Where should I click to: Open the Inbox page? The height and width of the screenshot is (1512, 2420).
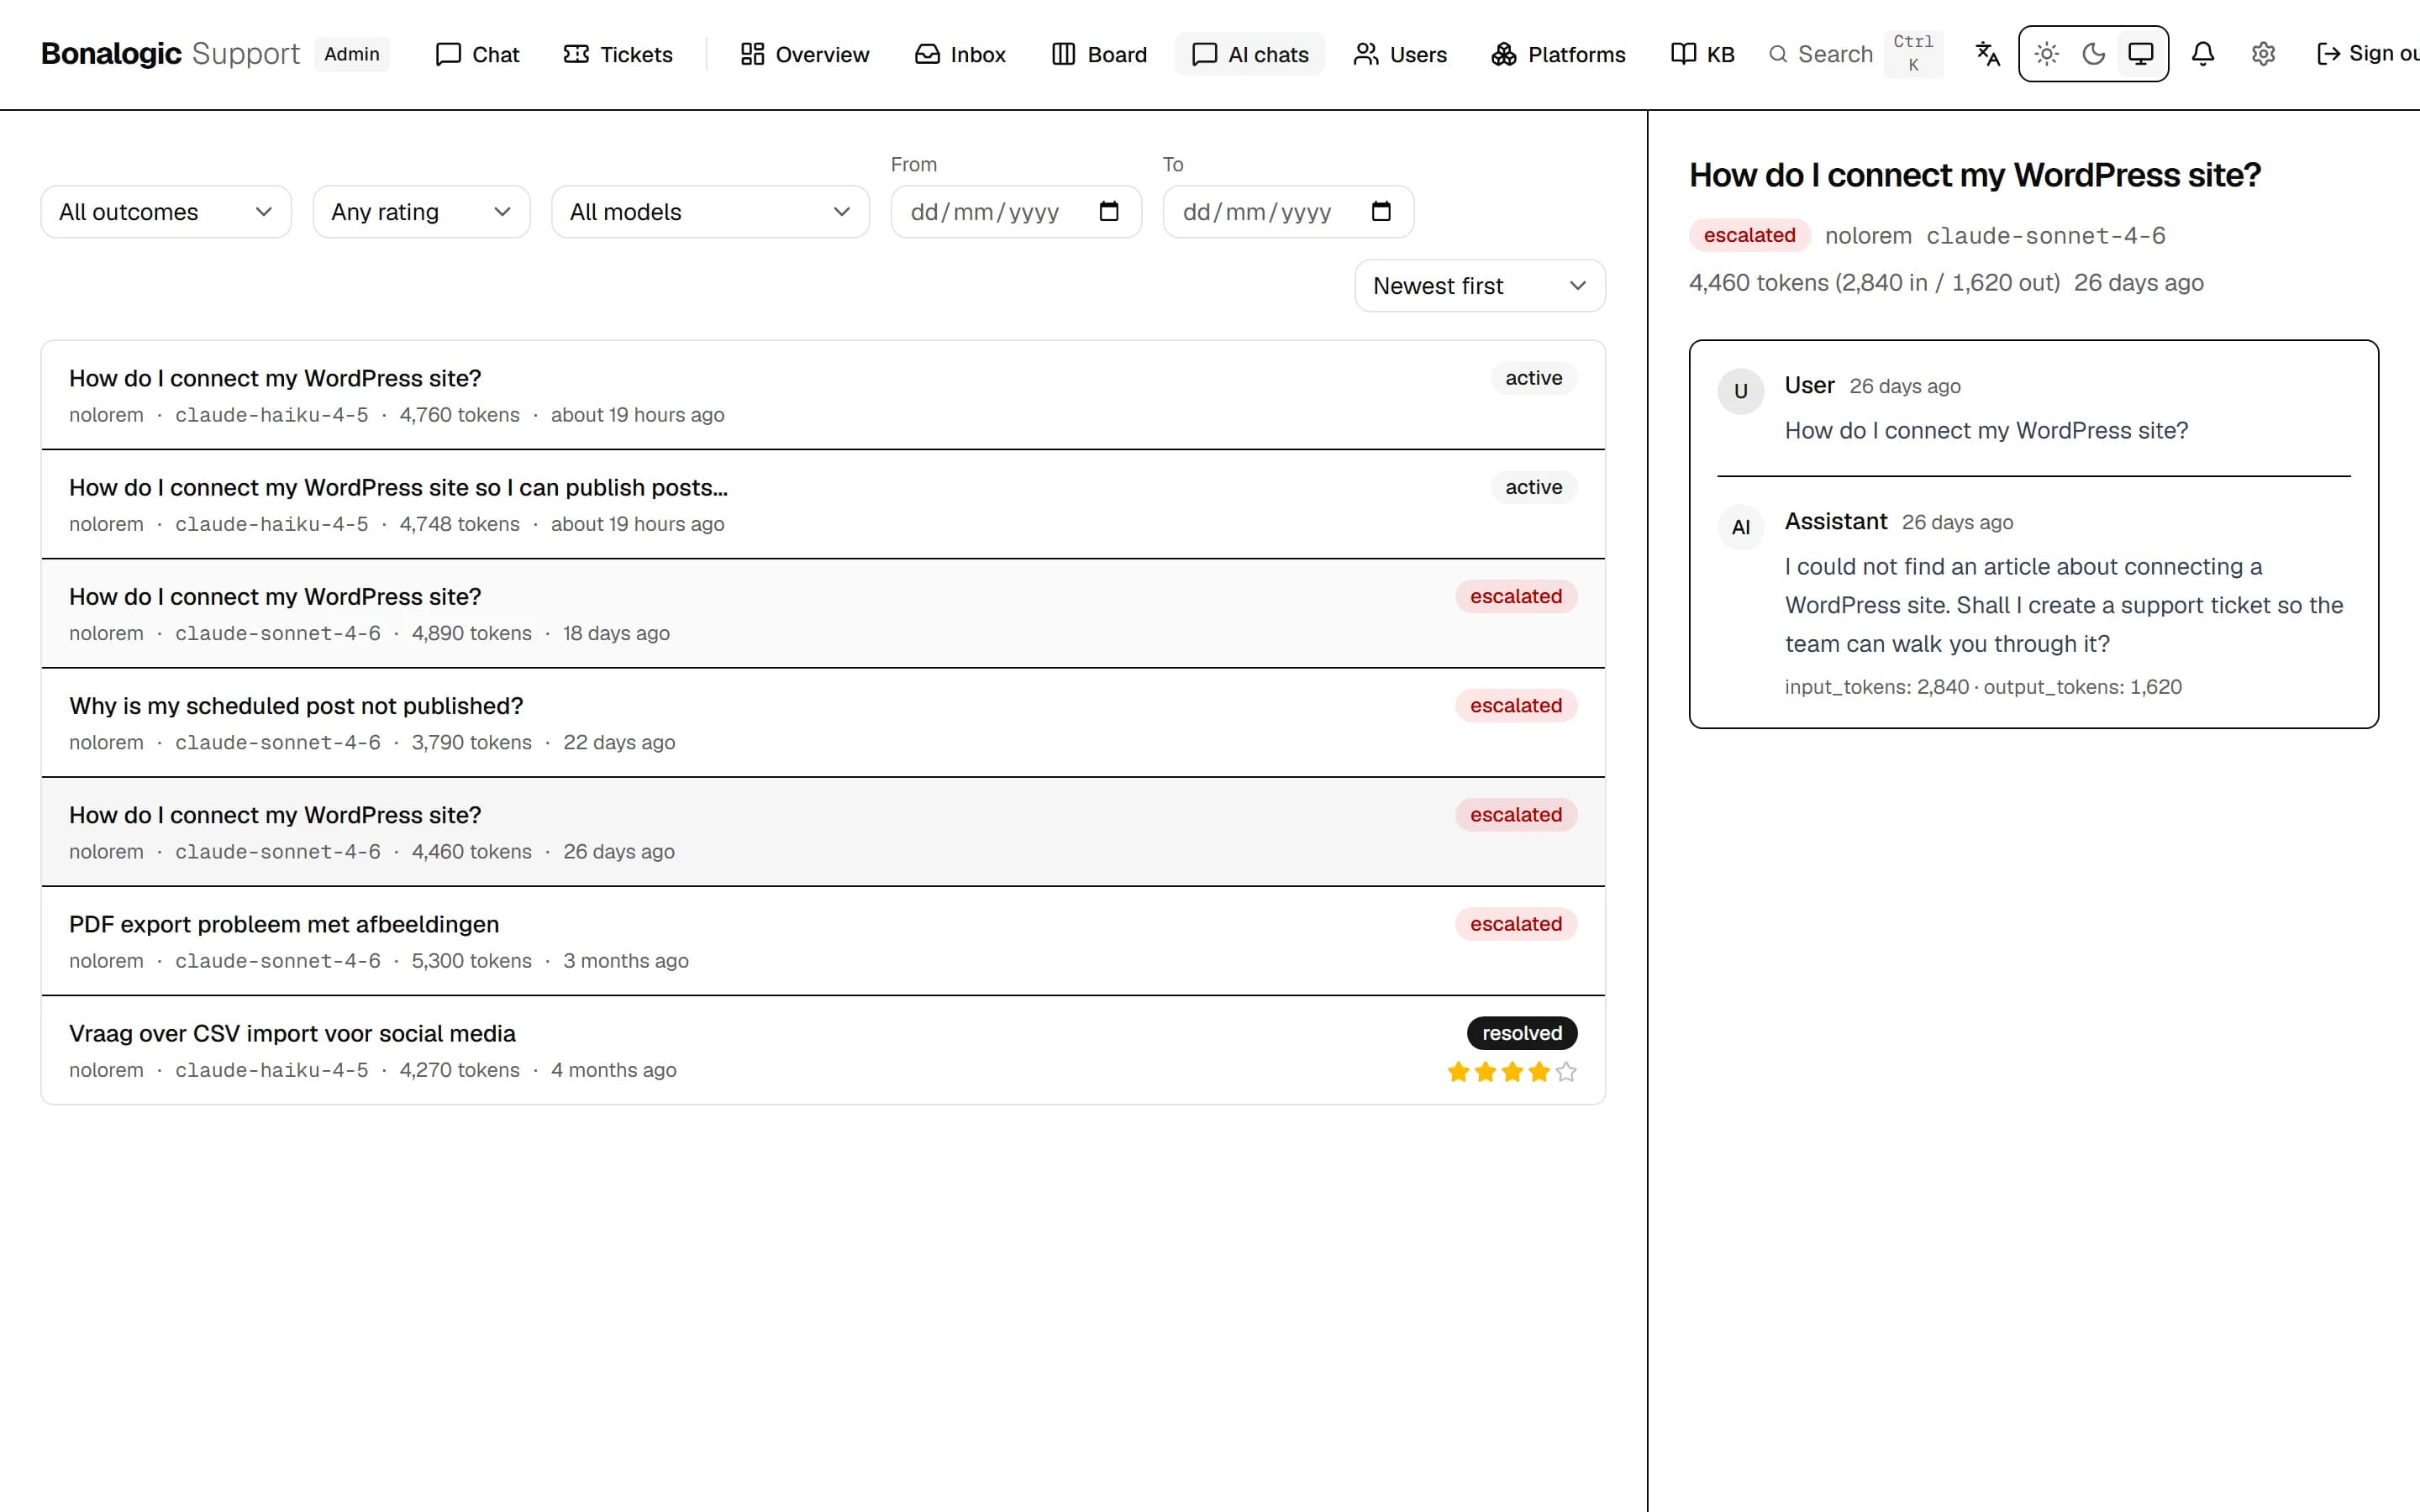(960, 54)
